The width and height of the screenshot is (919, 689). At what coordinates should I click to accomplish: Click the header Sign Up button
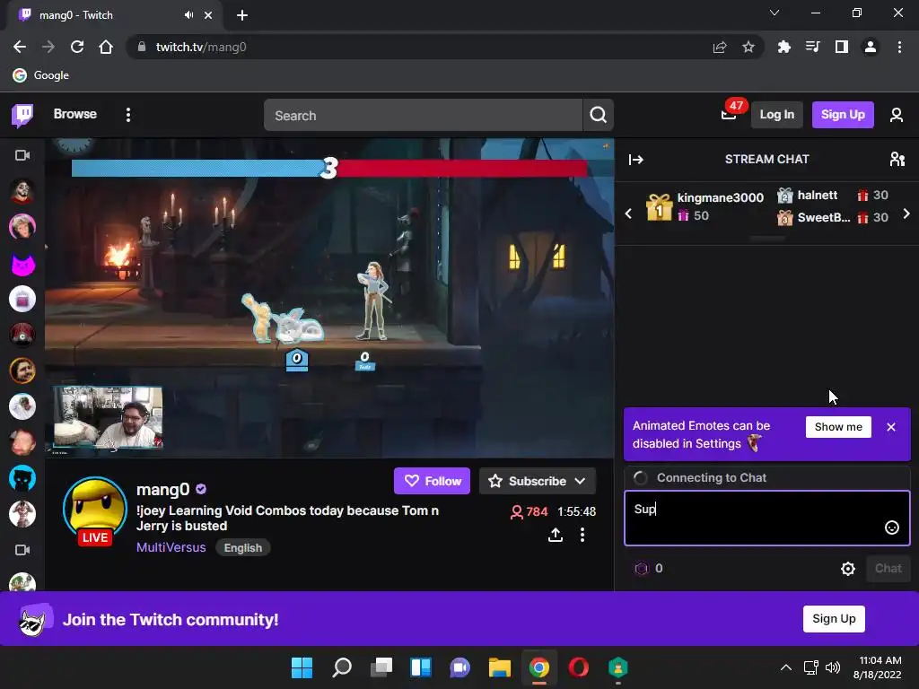[842, 115]
